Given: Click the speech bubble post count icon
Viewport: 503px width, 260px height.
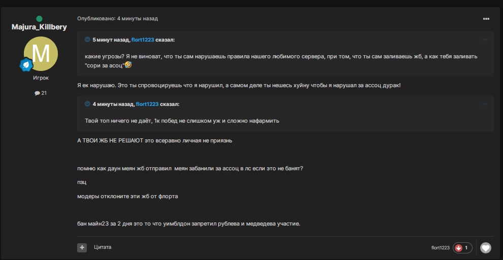Looking at the screenshot, I should coord(37,93).
